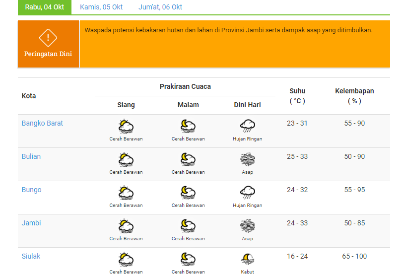
Task: Click Bulian early morning Asap icon
Action: click(x=247, y=159)
